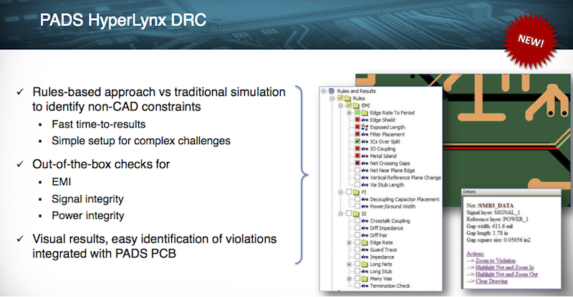Collapse the Rules tree node
Screen dimensions: 573x297
pyautogui.click(x=332, y=98)
